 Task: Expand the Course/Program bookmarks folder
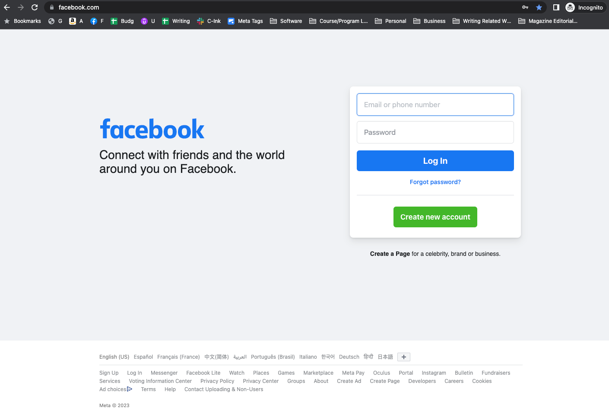tap(339, 21)
